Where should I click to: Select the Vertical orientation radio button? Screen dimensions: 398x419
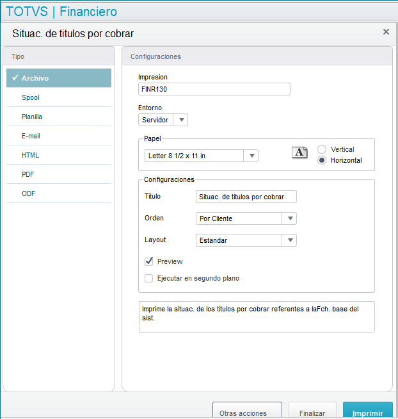322,149
